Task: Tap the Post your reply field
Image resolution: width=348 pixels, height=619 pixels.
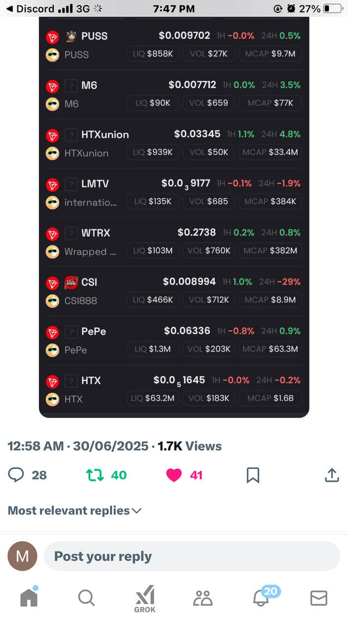Action: pos(192,556)
